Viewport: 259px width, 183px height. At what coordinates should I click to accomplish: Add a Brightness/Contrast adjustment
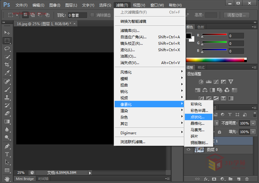(x=201, y=82)
